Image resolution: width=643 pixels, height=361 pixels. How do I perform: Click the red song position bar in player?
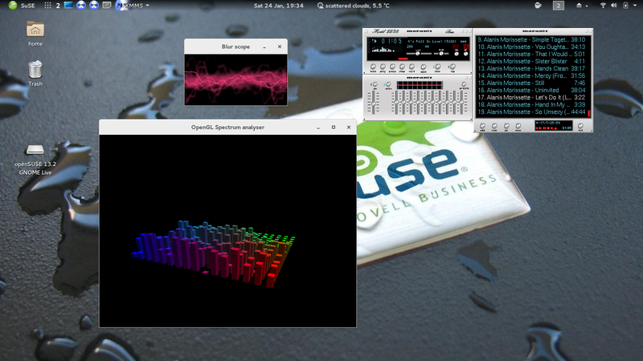[x=403, y=59]
